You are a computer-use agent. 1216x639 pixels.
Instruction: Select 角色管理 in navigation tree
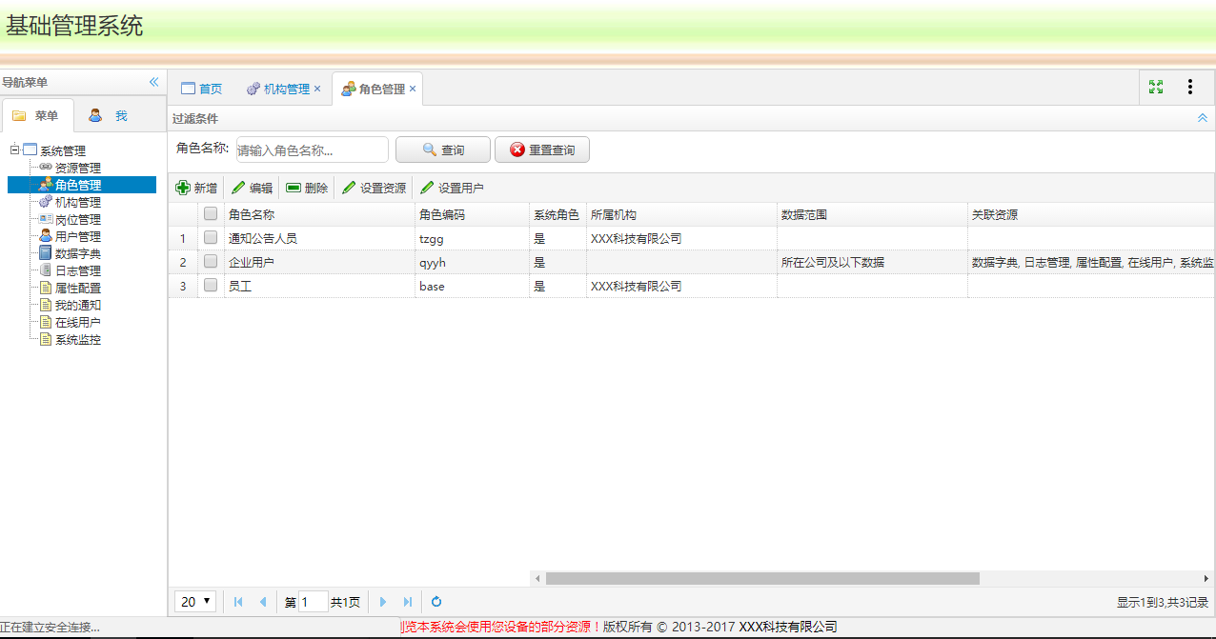pos(78,185)
